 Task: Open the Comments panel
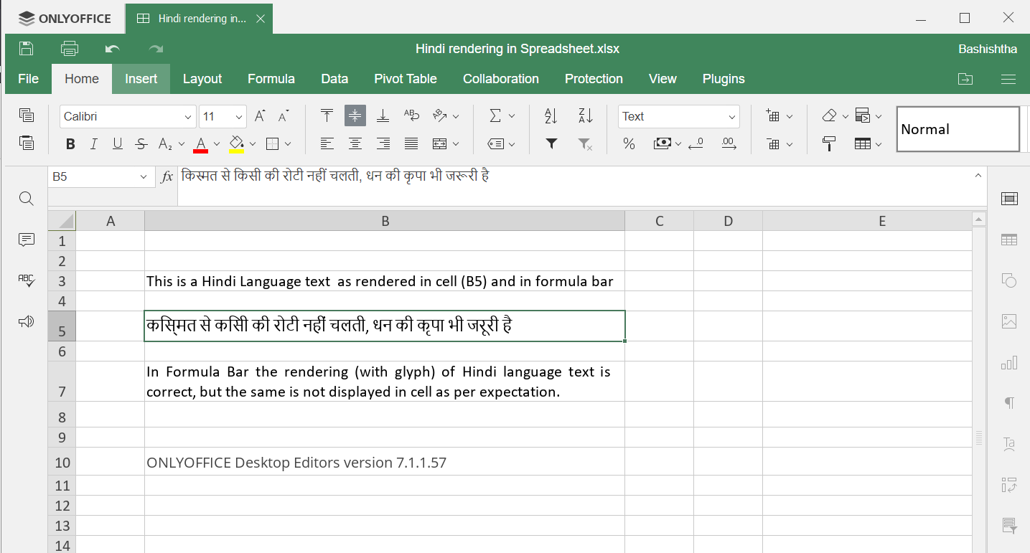pos(27,240)
